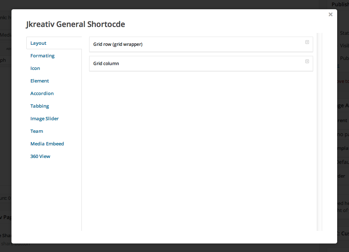The image size is (349, 252).
Task: Insert the Grid column shortcode
Action: point(106,63)
